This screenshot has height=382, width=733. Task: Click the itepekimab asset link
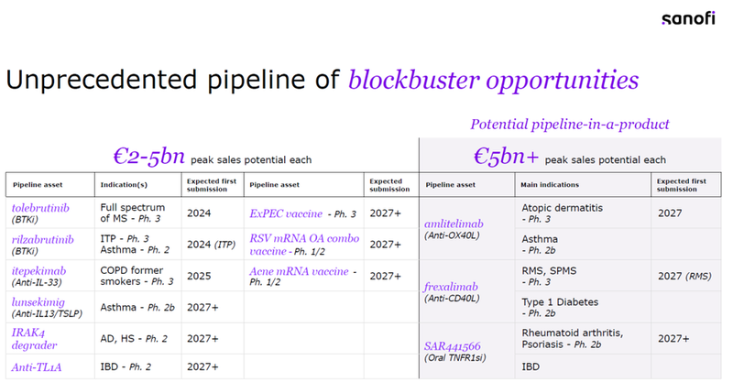point(38,269)
